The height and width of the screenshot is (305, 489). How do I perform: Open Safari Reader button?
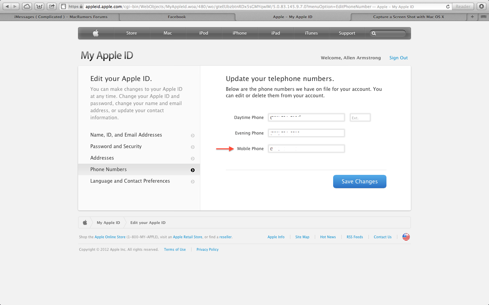[463, 6]
